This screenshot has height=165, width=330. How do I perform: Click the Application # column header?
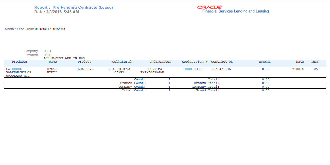tap(194, 62)
